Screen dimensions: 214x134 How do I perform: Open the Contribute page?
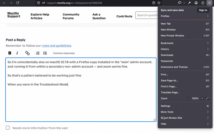[124, 16]
